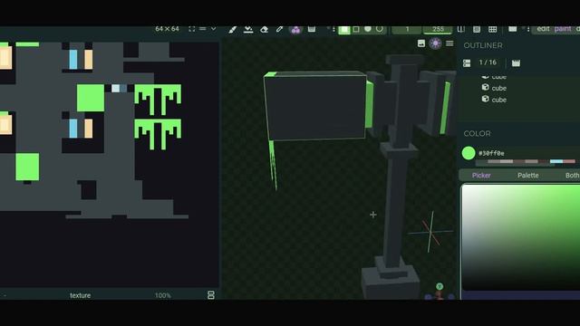Click the green main color swatch
580x326 pixels.
[x=469, y=153]
